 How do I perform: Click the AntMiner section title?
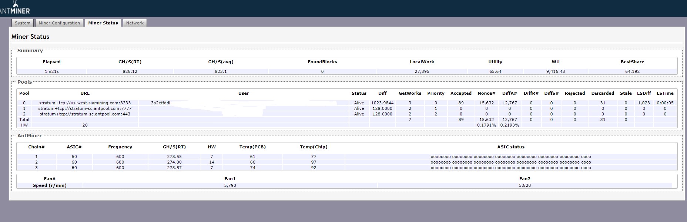30,136
